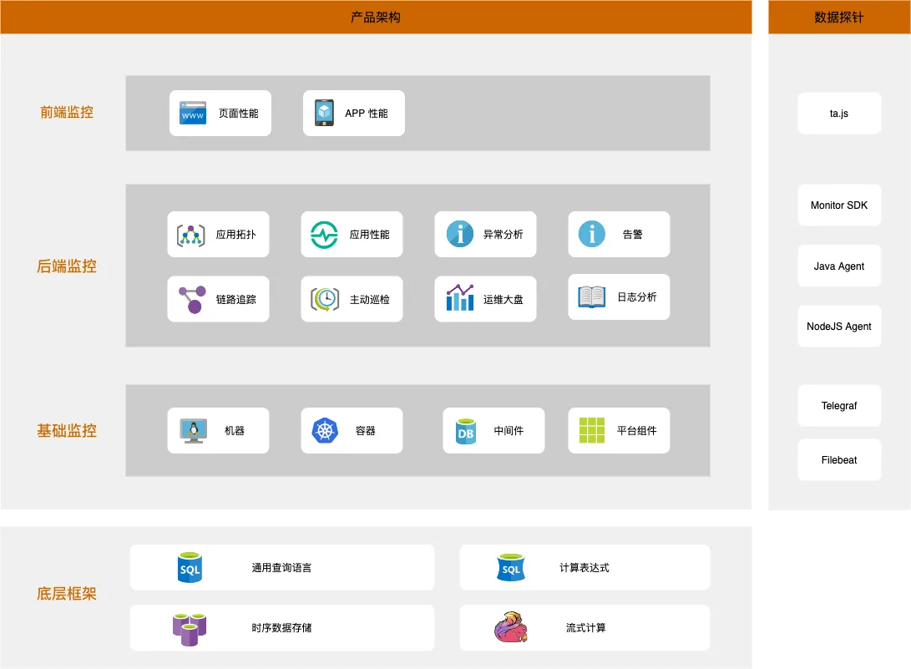
Task: Open the 应用性能 heartbeat icon
Action: tap(324, 235)
